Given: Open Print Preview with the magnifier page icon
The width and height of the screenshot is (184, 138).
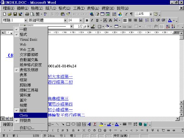Looking at the screenshot, I should tap(32, 14).
